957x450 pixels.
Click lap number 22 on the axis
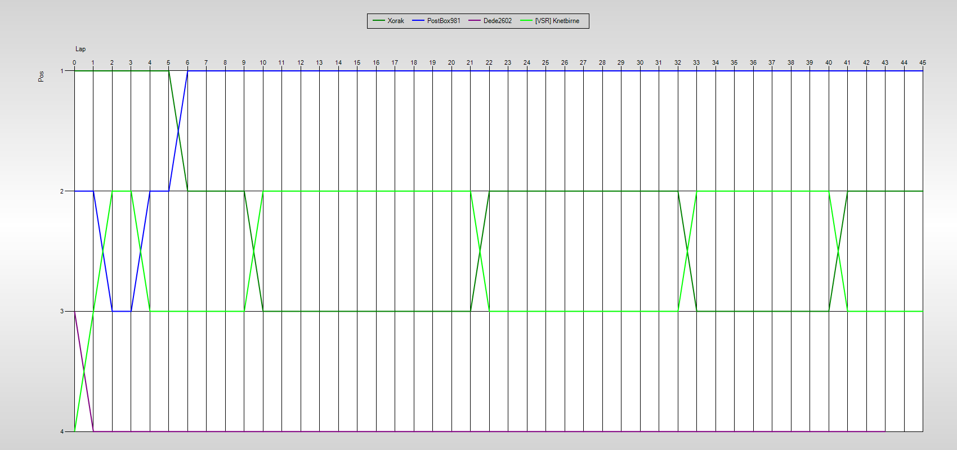pyautogui.click(x=489, y=62)
